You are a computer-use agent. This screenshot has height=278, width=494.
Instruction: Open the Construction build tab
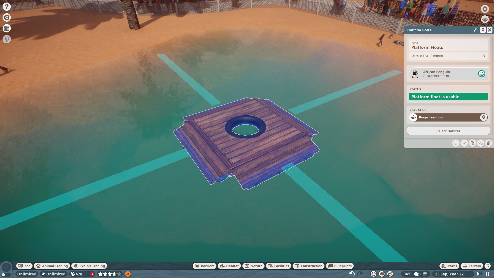(x=308, y=266)
